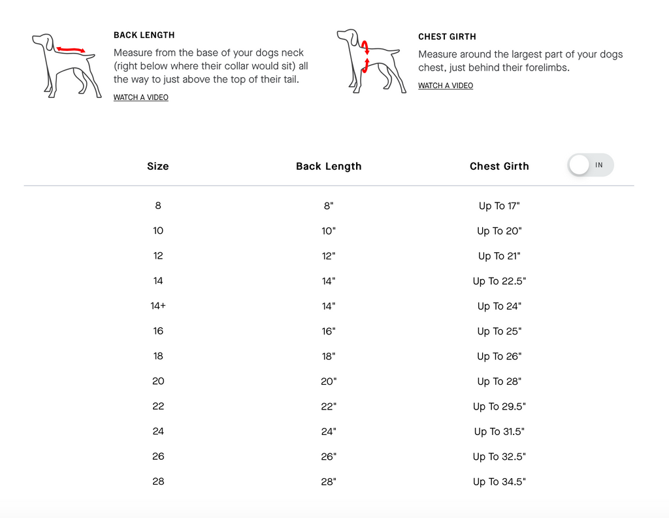Click the CHEST GIRTH heading text
The height and width of the screenshot is (518, 669).
pos(447,37)
